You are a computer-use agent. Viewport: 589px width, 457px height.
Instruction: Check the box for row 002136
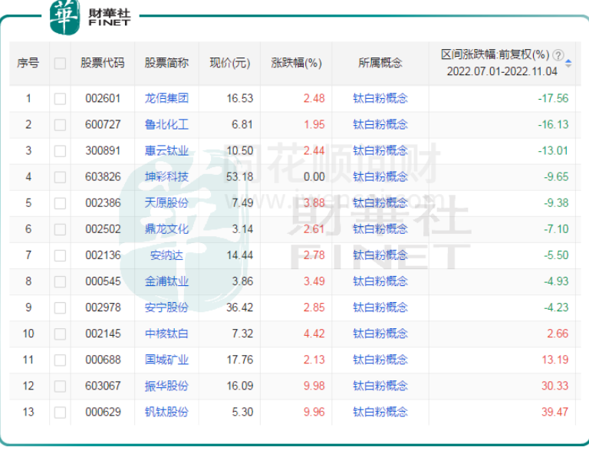[x=60, y=255]
